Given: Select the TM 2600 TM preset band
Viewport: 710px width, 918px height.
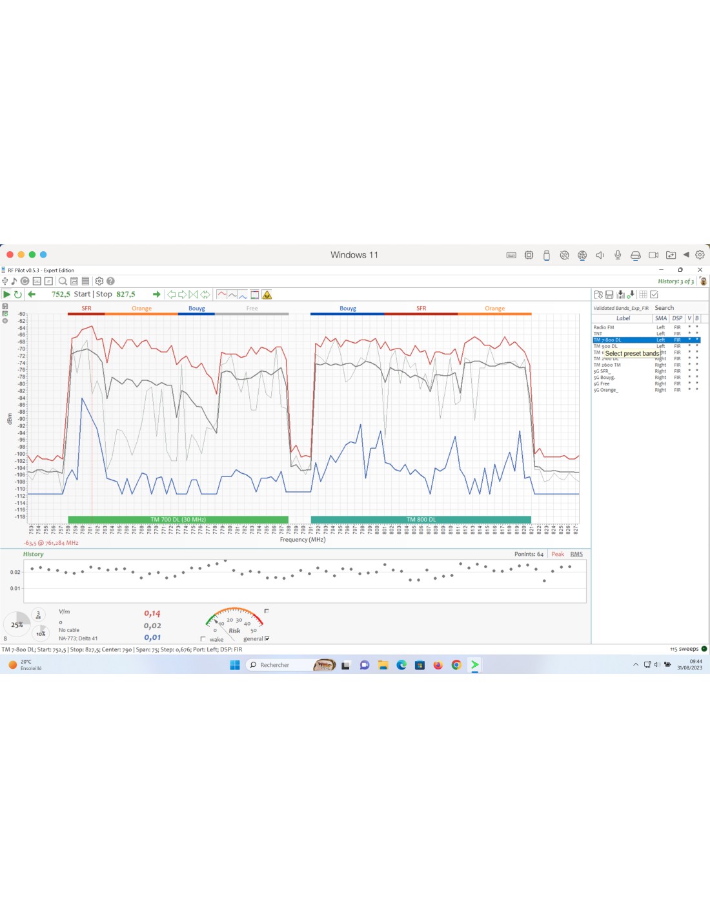Looking at the screenshot, I should (x=646, y=365).
